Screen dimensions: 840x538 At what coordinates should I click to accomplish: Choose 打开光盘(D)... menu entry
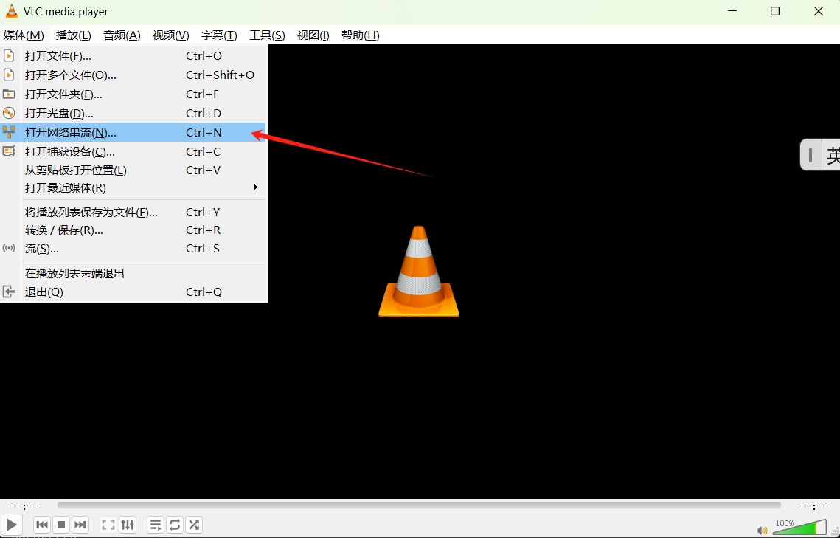[x=133, y=114]
